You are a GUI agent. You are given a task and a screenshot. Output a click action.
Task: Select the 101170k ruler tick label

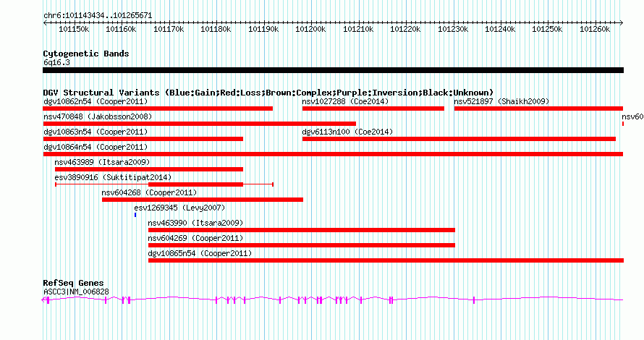pos(169,29)
